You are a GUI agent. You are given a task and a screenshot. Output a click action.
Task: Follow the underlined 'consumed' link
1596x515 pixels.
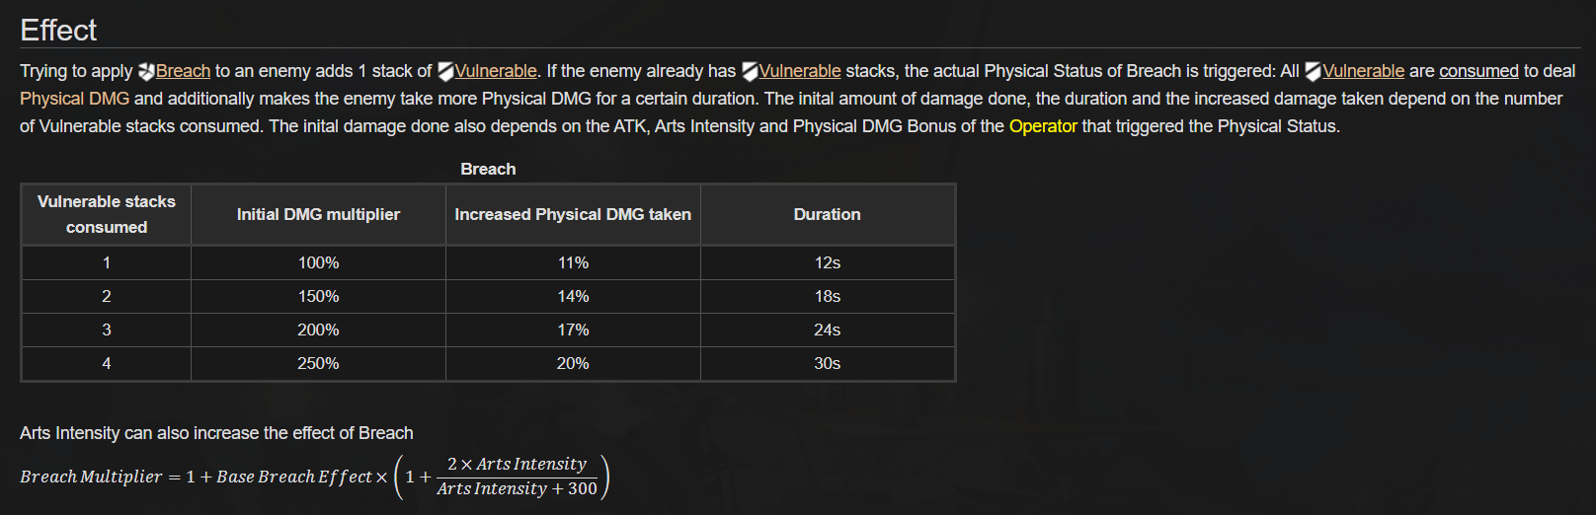coord(1478,71)
